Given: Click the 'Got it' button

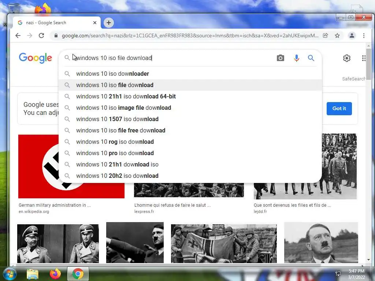Looking at the screenshot, I should [x=339, y=108].
